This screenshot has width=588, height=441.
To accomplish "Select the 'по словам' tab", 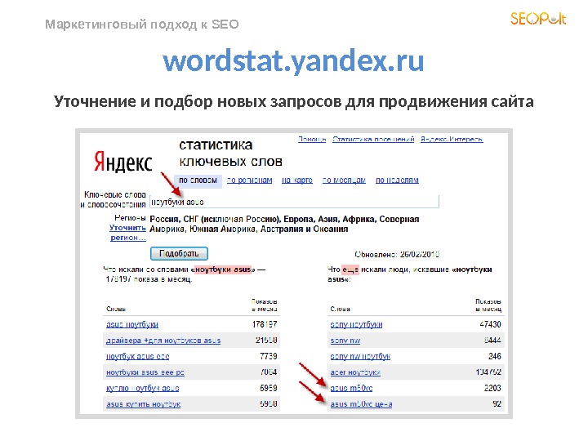I will (x=198, y=180).
